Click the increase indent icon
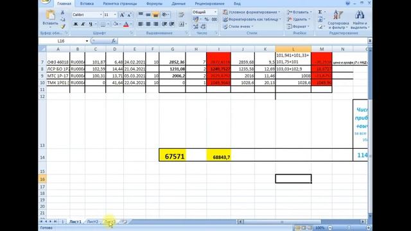This screenshot has width=411, height=231. [x=172, y=24]
